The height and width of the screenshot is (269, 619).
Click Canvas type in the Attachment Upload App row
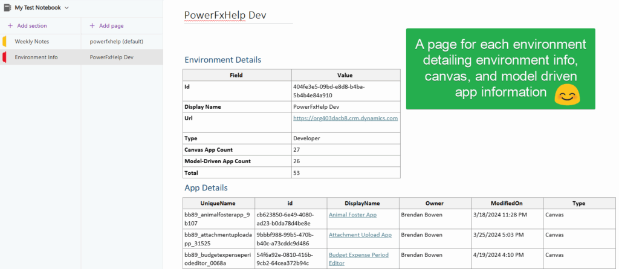(554, 235)
